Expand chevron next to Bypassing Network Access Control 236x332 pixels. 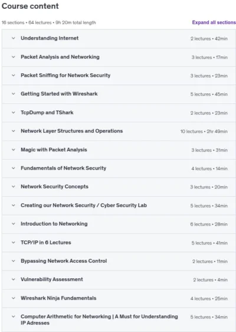[14, 261]
